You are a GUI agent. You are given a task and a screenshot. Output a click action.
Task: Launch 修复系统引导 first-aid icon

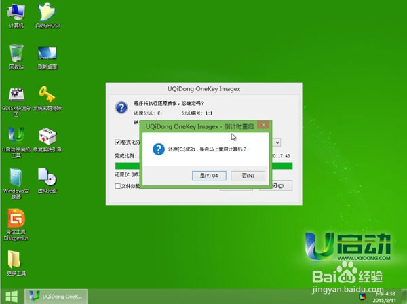47,140
